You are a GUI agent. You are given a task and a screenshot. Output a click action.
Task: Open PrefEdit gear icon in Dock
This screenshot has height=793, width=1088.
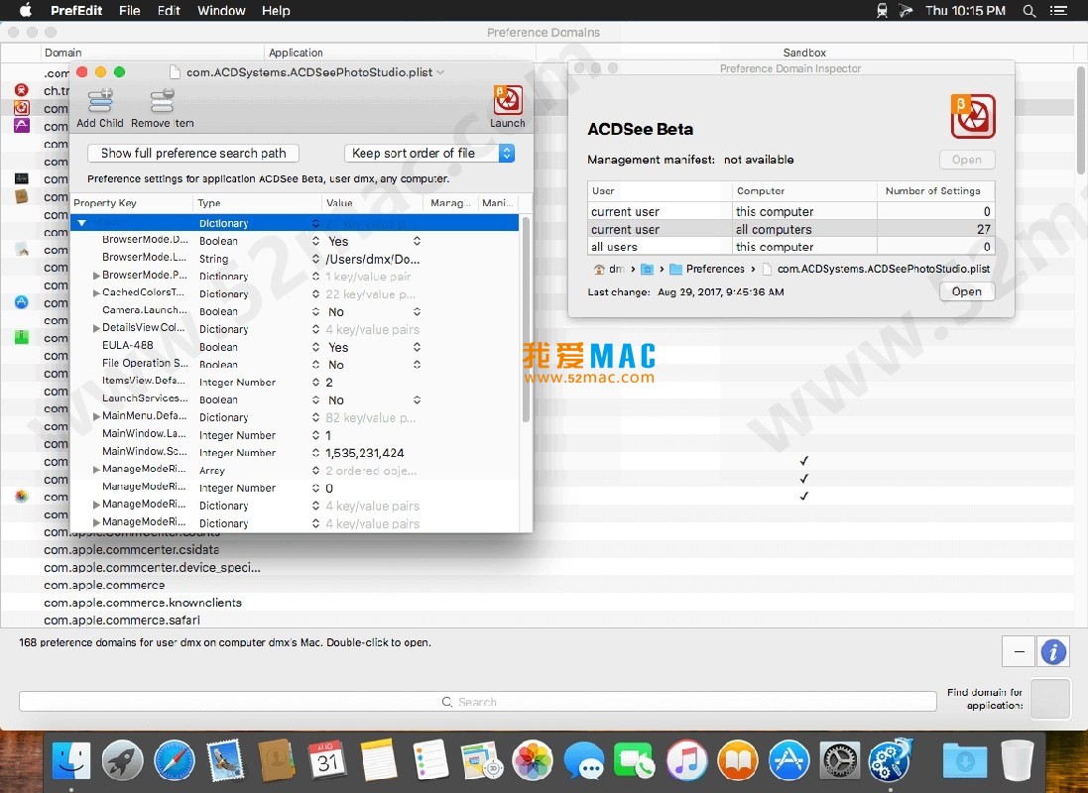(892, 760)
